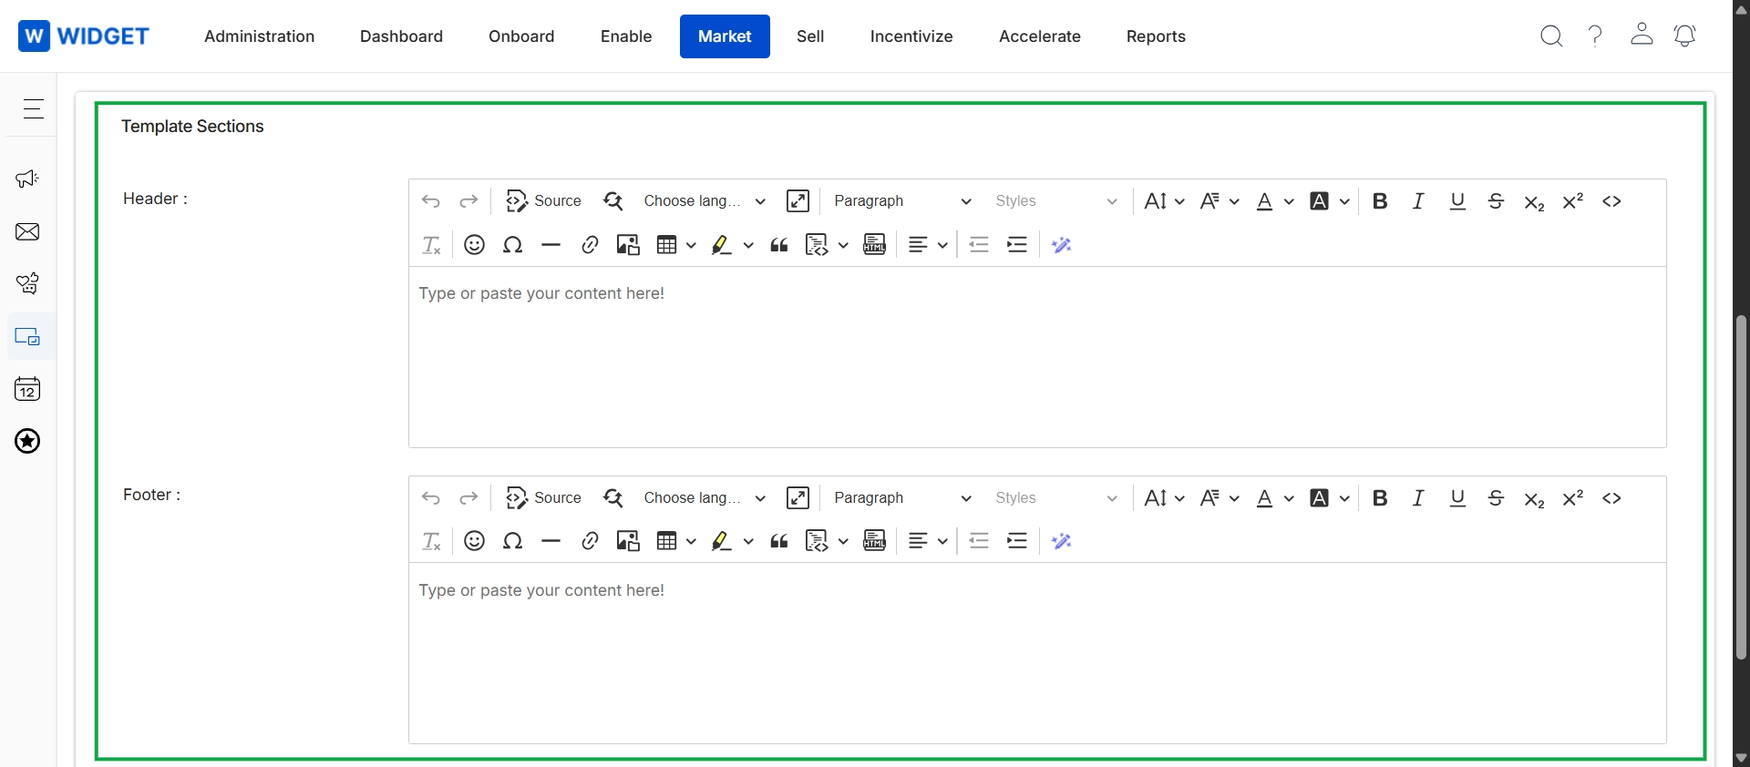Remove formatting in Header editor
The image size is (1750, 767).
click(431, 245)
